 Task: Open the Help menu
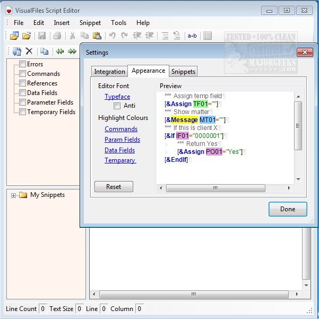pyautogui.click(x=143, y=23)
